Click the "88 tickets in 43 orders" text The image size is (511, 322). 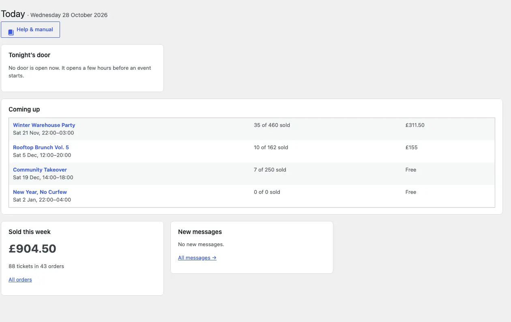tap(36, 266)
